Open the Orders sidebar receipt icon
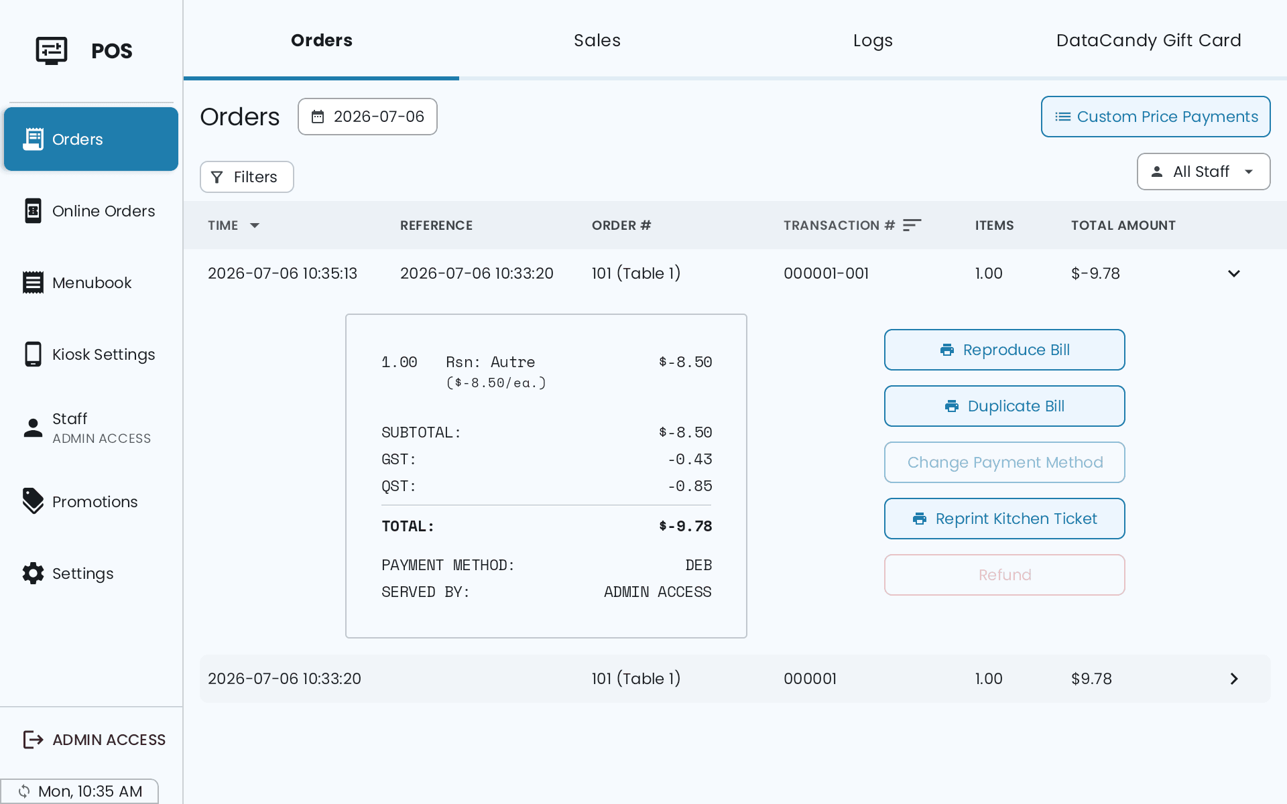 click(33, 139)
